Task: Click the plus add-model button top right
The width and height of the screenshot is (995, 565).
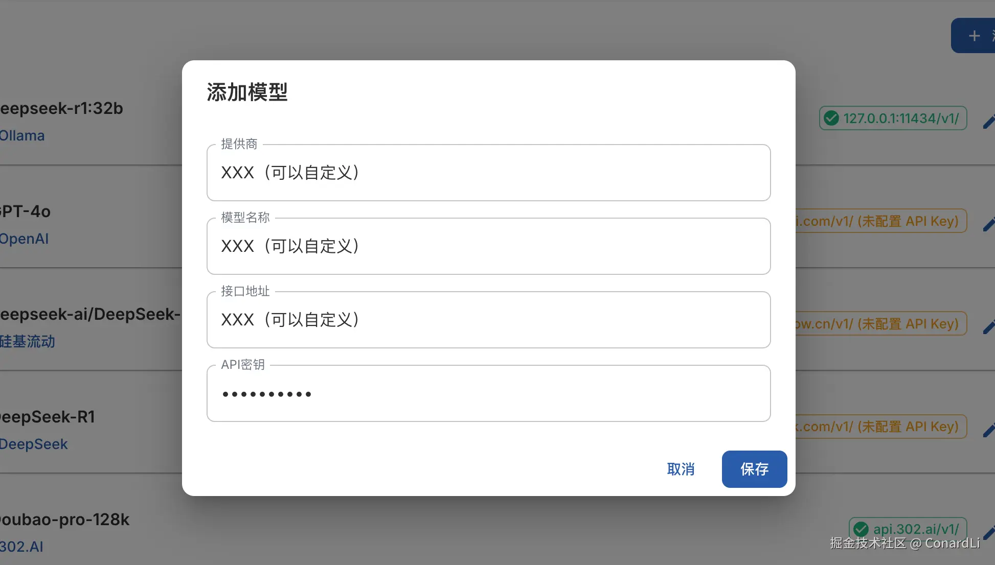Action: click(x=974, y=36)
